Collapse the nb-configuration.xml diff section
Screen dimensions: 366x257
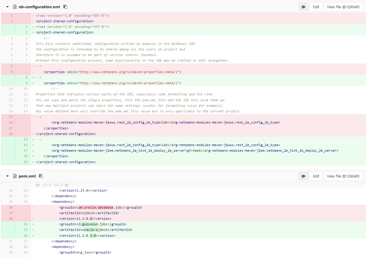[8, 7]
